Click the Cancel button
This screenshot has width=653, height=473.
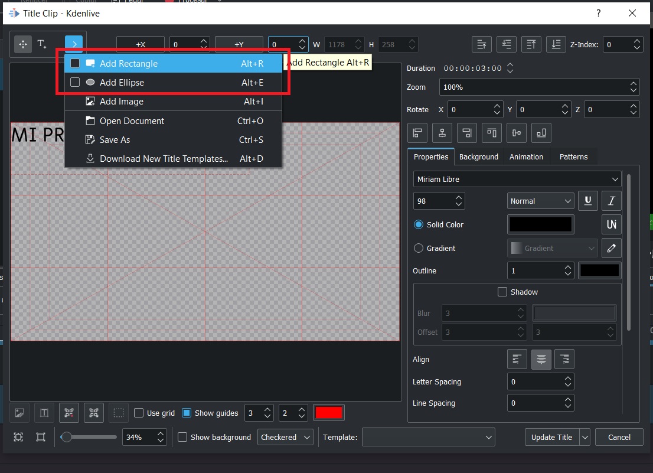(x=619, y=437)
